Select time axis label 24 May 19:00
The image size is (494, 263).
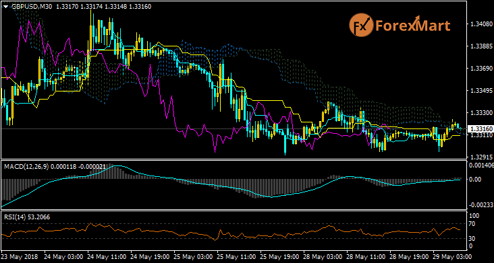point(150,256)
